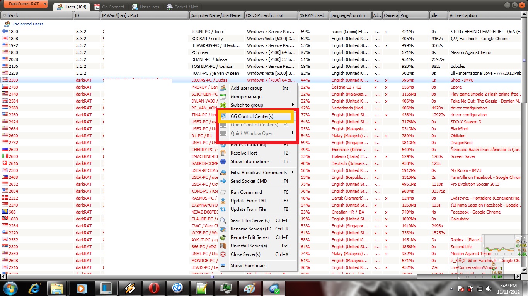Sort by the % RAM Used column
528x296 pixels.
pyautogui.click(x=313, y=15)
